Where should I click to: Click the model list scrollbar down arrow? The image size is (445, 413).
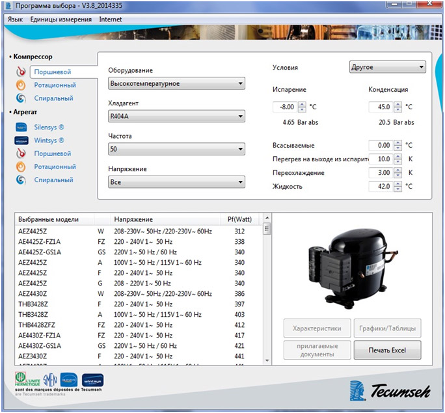click(x=267, y=361)
